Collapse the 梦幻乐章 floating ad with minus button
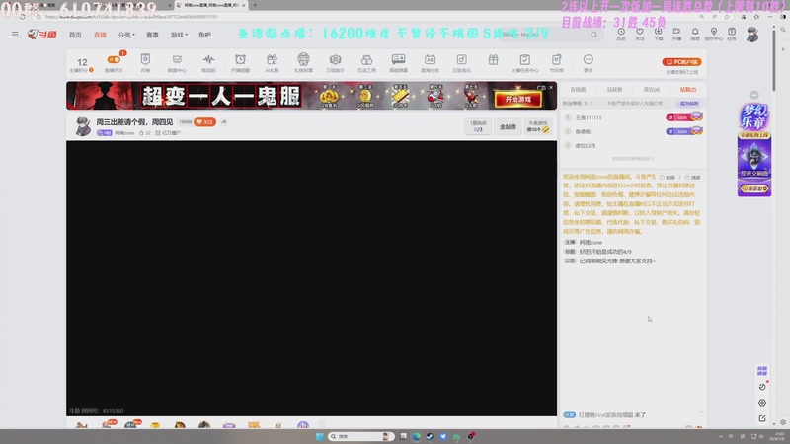This screenshot has height=444, width=790. [754, 95]
